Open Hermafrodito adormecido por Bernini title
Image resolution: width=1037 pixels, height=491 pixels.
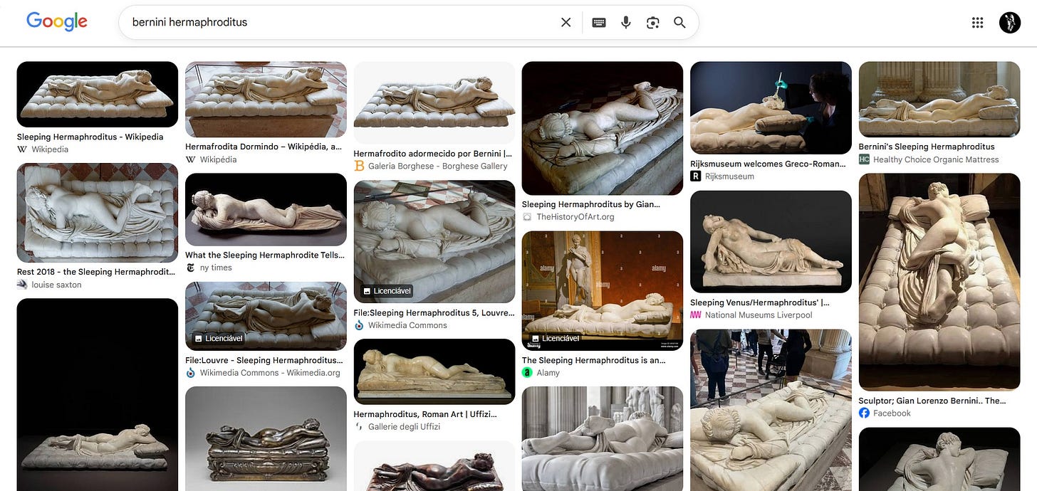[x=432, y=153]
